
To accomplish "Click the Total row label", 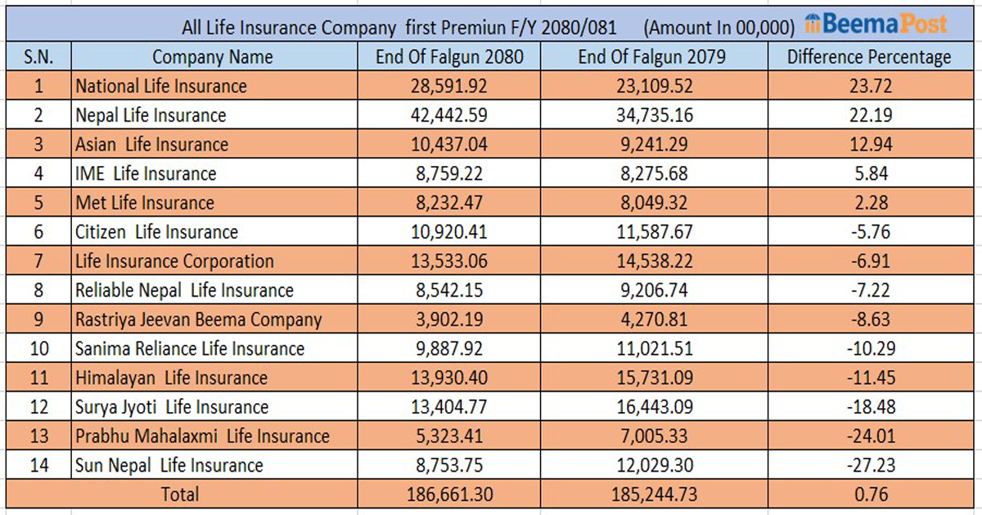I will 180,494.
